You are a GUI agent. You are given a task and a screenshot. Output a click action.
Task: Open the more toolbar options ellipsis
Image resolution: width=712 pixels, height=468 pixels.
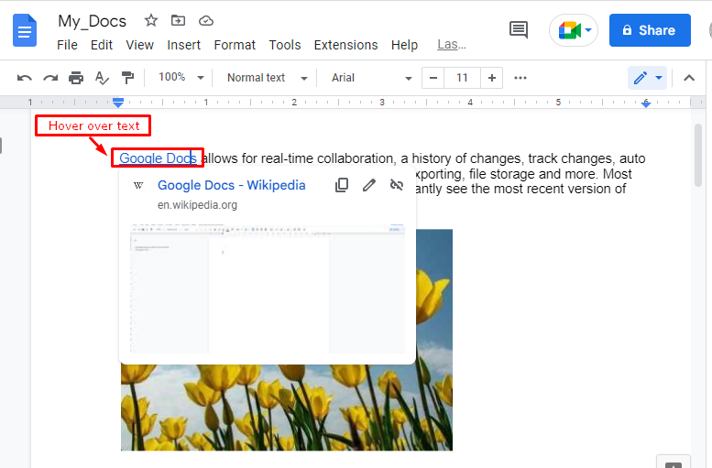click(520, 78)
